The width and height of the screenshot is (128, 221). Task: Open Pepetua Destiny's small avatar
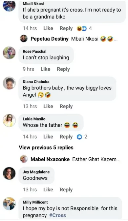[x=24, y=38]
